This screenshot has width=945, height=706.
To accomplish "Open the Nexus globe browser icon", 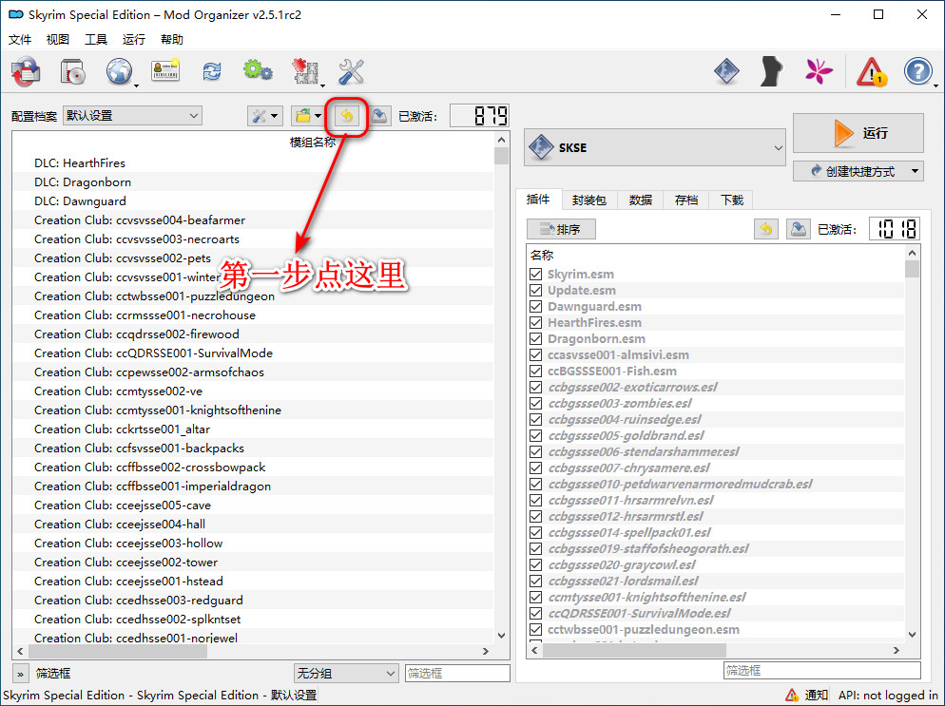I will click(119, 72).
